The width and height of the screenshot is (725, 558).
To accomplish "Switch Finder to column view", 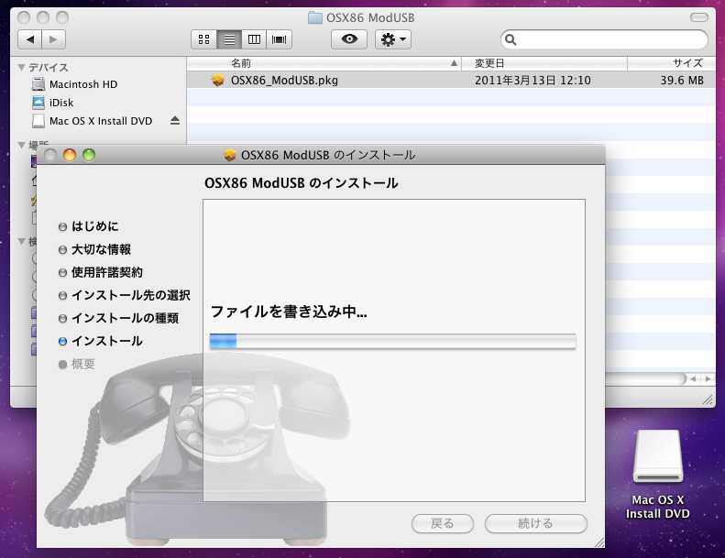I will 254,39.
